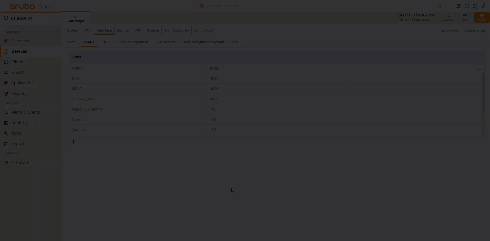This screenshot has width=490, height=241.
Task: Add a new VLAN with the plus button
Action: pyautogui.click(x=74, y=141)
